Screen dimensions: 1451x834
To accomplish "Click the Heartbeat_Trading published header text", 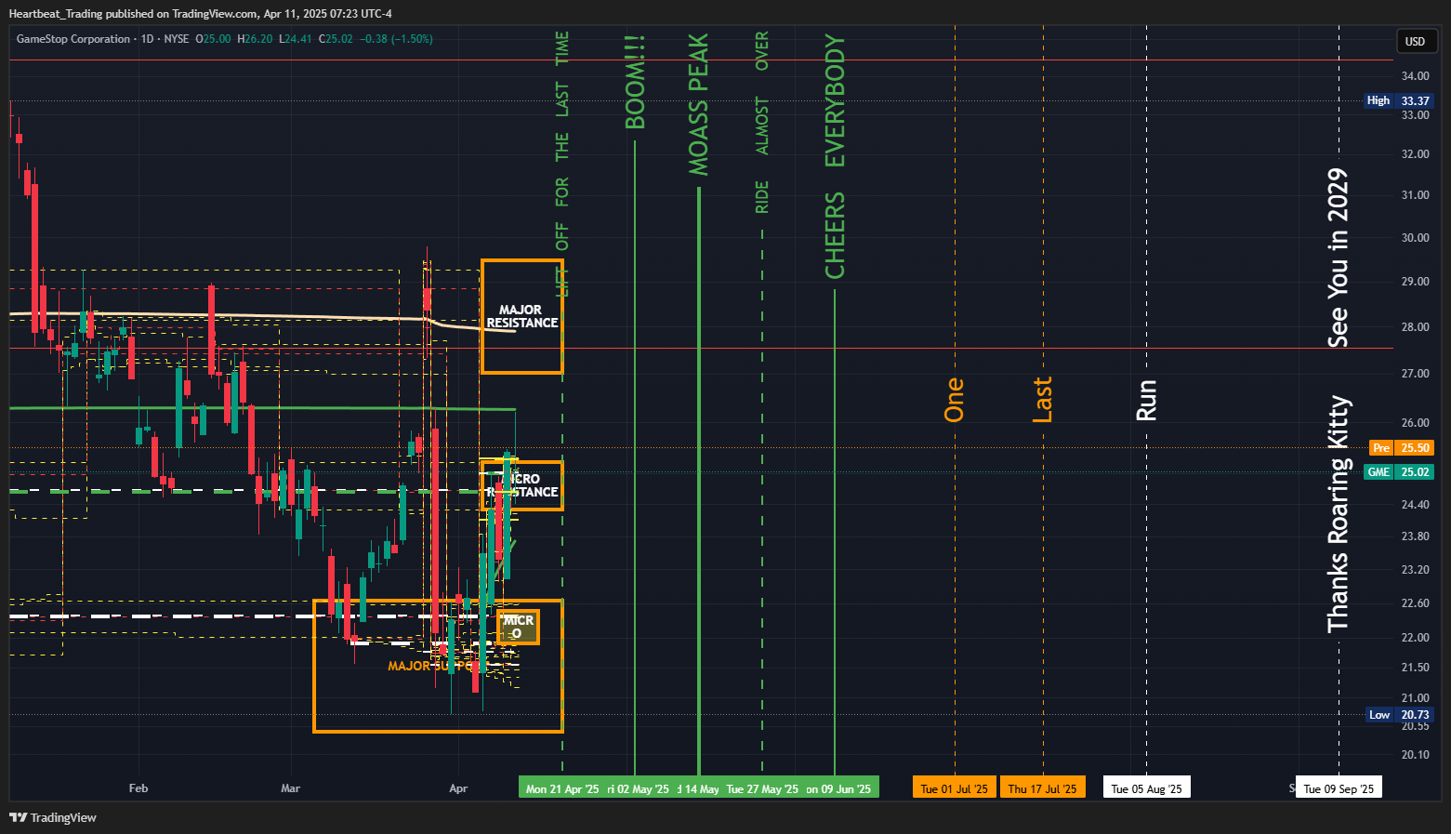I will pyautogui.click(x=200, y=14).
